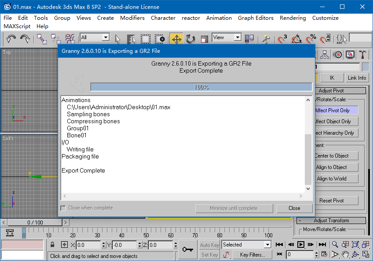Screen dimensions: 373x261
Task: Click the Use Pivot Point Center icon
Action: pyautogui.click(x=249, y=39)
